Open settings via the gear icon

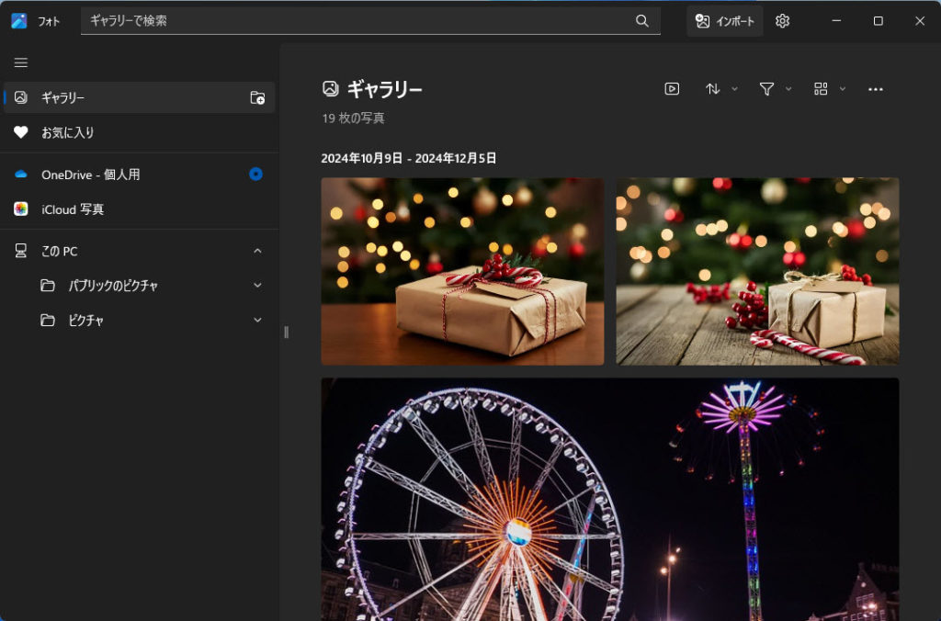782,21
